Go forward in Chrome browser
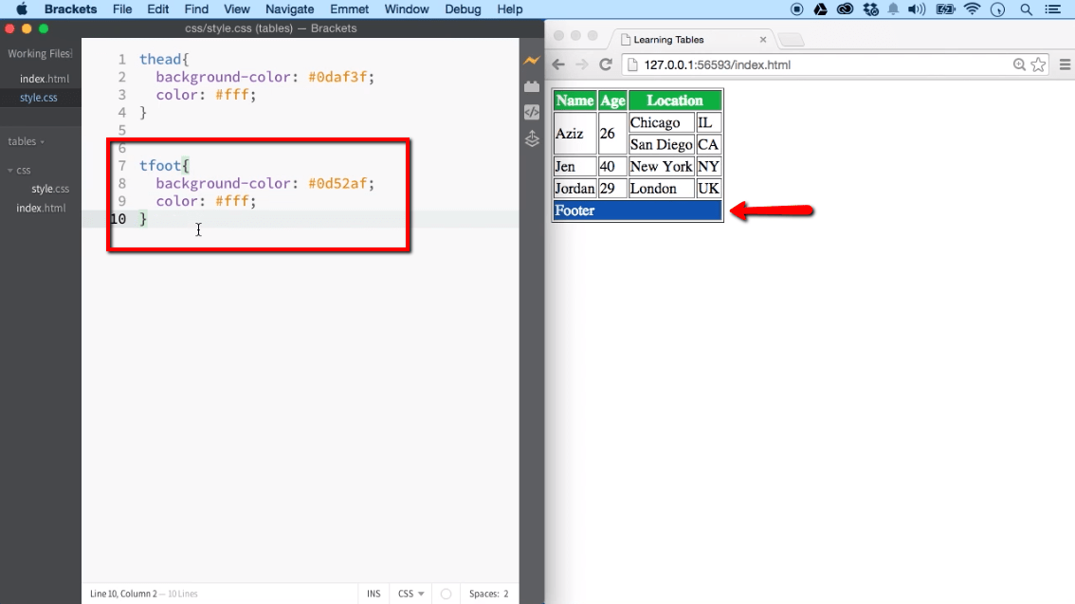The height and width of the screenshot is (604, 1075). click(x=581, y=64)
